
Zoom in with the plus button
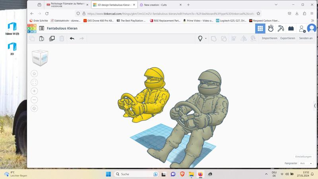(x=34, y=91)
